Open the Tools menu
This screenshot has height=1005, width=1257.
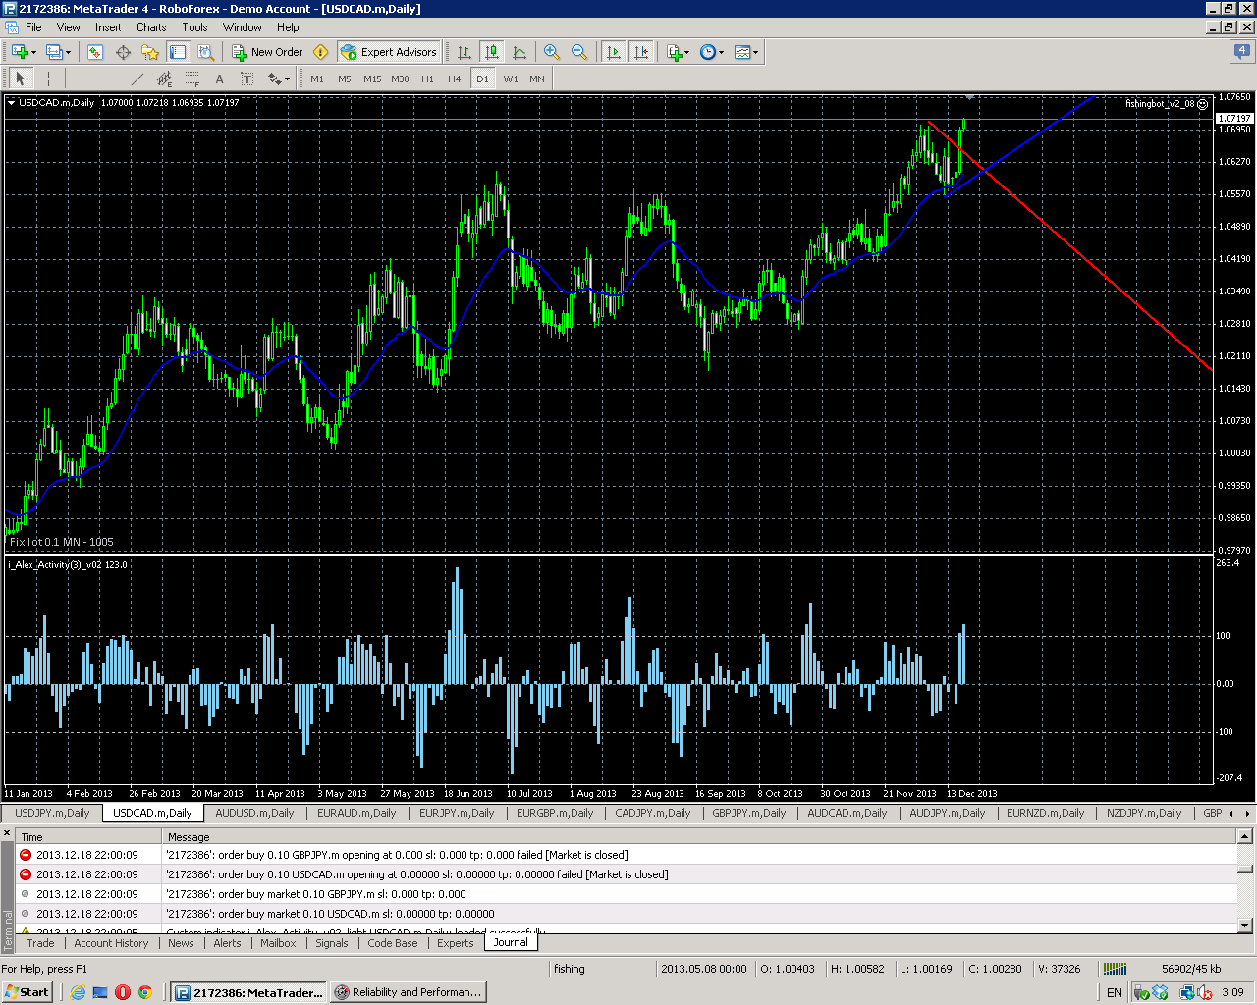coord(194,27)
